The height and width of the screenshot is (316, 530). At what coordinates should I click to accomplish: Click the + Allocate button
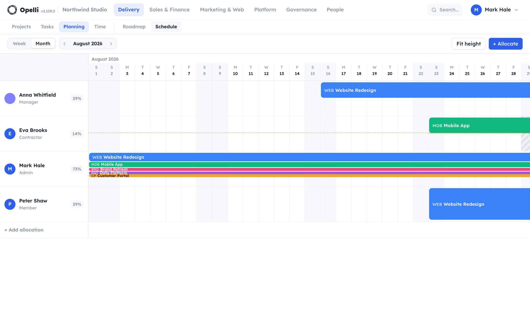click(x=505, y=44)
